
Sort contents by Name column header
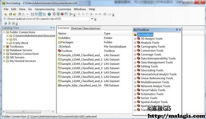62,34
